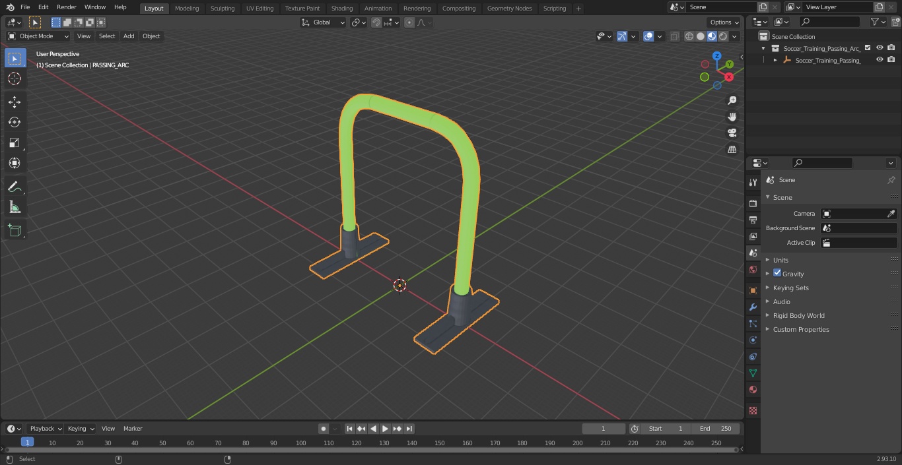Open the Global transform orientation dropdown
The width and height of the screenshot is (902, 465).
point(324,22)
